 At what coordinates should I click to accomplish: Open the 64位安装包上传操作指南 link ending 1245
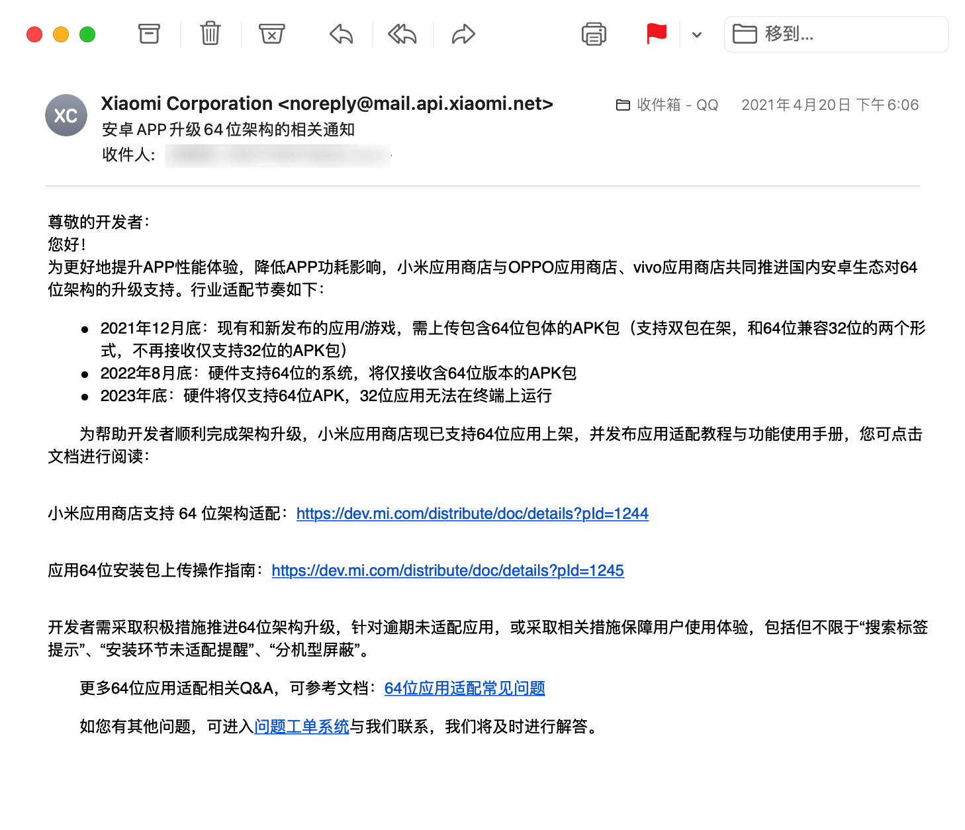447,570
